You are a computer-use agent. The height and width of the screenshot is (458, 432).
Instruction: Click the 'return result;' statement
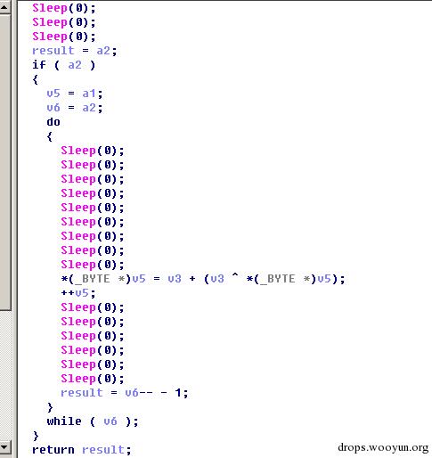click(81, 450)
